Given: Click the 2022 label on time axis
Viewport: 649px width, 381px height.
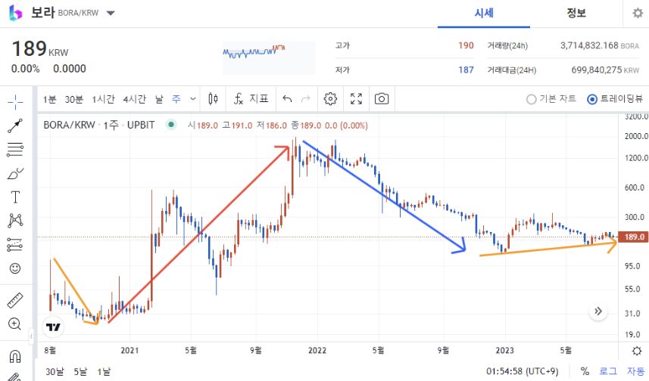Looking at the screenshot, I should [317, 351].
